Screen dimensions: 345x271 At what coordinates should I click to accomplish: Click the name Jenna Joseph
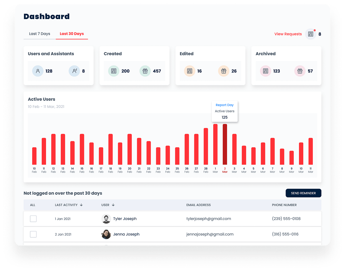[126, 234]
